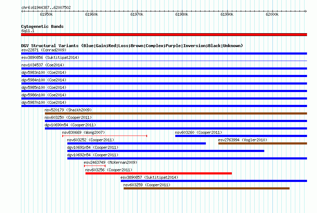Click the 61980k ruler tick

182,14
